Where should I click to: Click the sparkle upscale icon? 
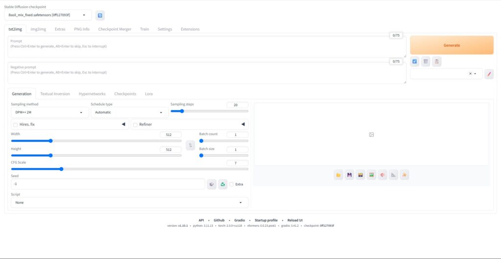click(405, 175)
